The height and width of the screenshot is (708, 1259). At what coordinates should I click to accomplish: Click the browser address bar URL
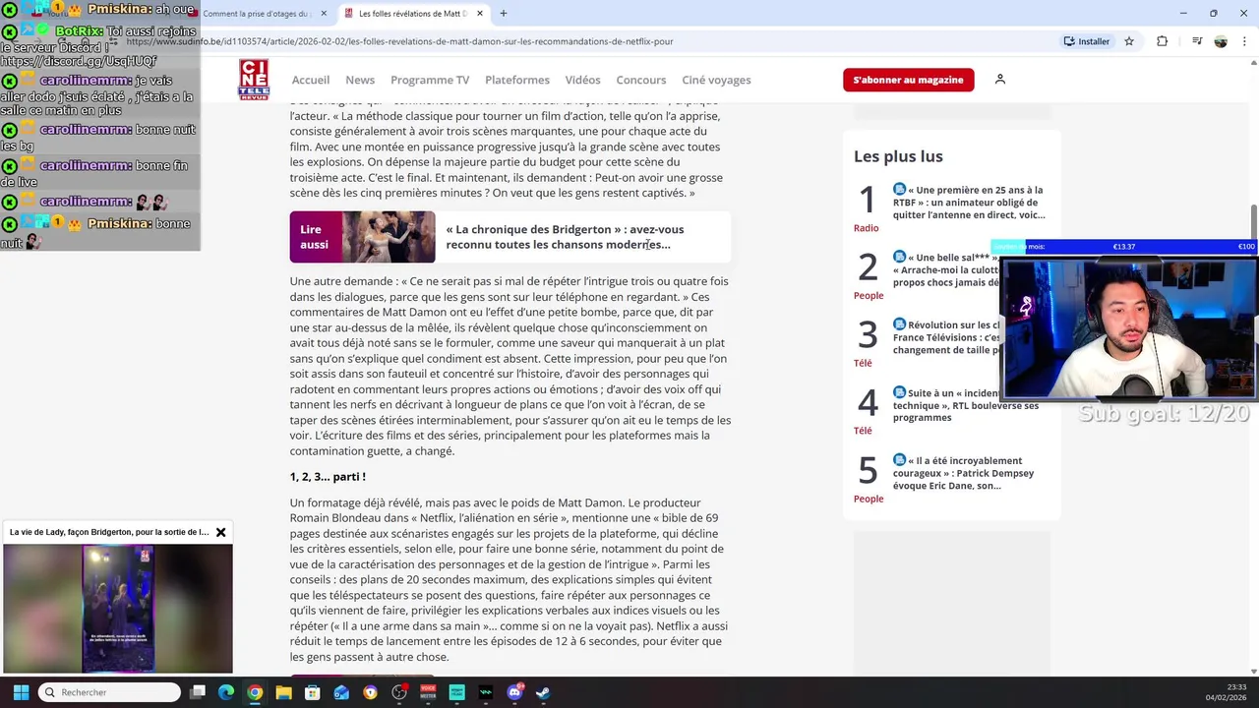[x=399, y=41]
